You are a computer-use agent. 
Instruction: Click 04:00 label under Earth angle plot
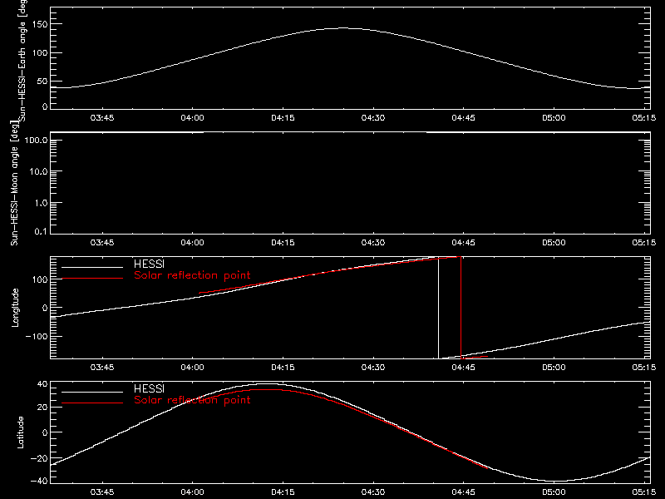pos(193,118)
